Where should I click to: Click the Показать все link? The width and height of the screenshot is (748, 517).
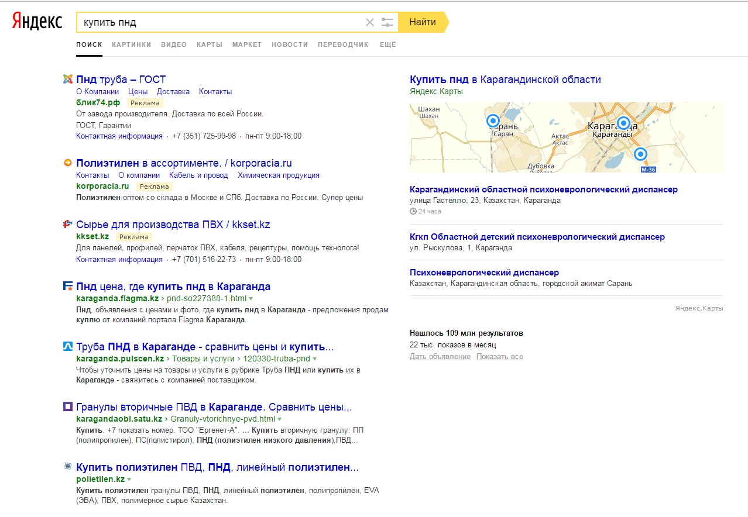499,357
